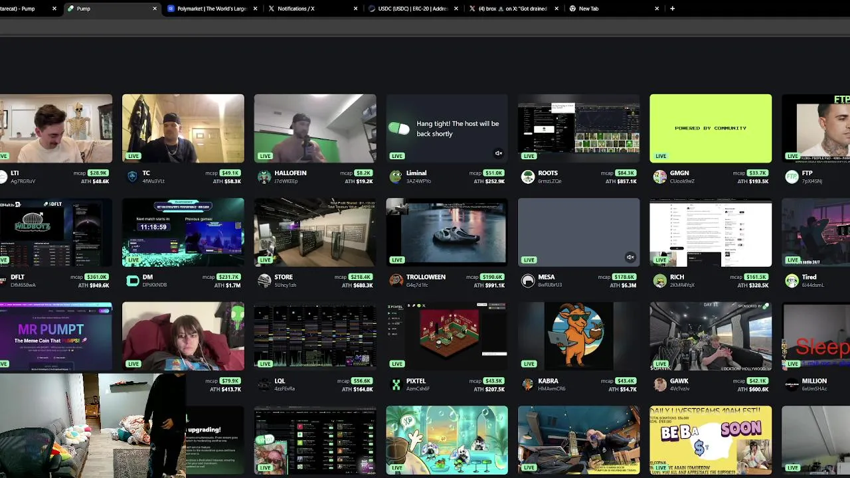Switch to the Pump tab
Viewport: 850px width, 478px height.
pos(112,9)
